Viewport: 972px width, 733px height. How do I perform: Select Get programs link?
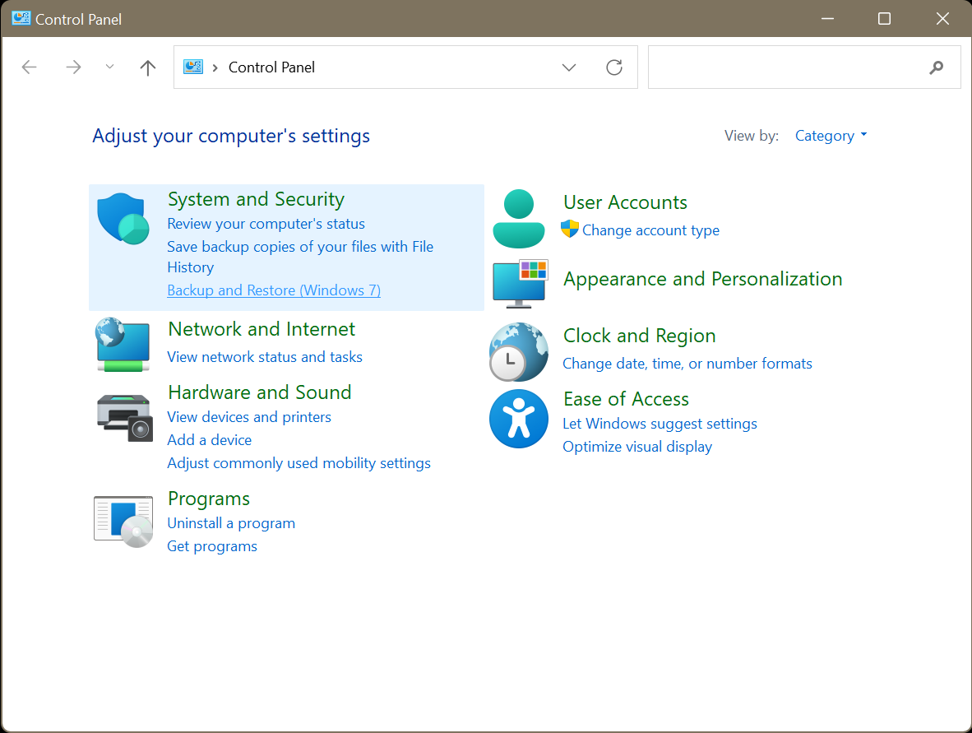pos(212,546)
